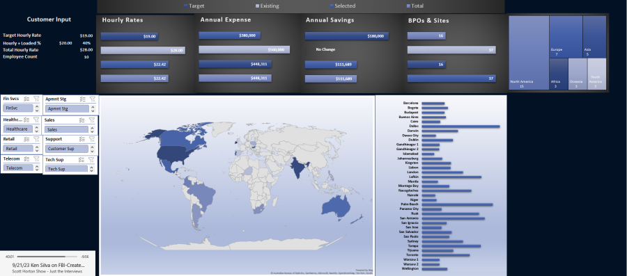Click the Apmnt Stg slicer scroll-up arrow

click(x=93, y=106)
